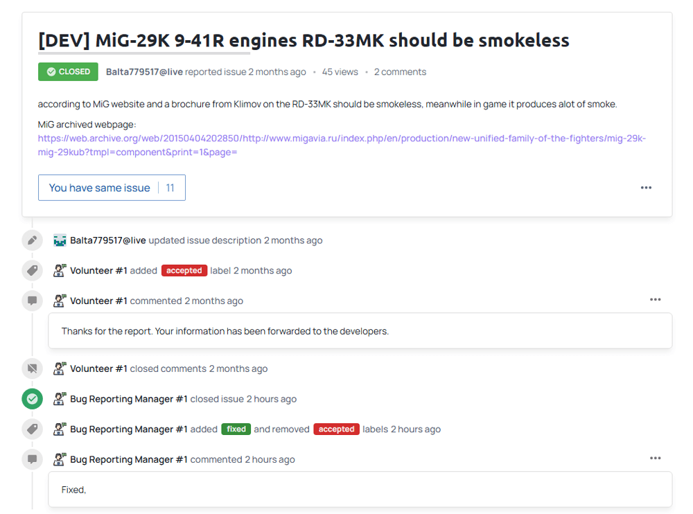Open the MiG archived webpage link
693x514 pixels.
342,145
